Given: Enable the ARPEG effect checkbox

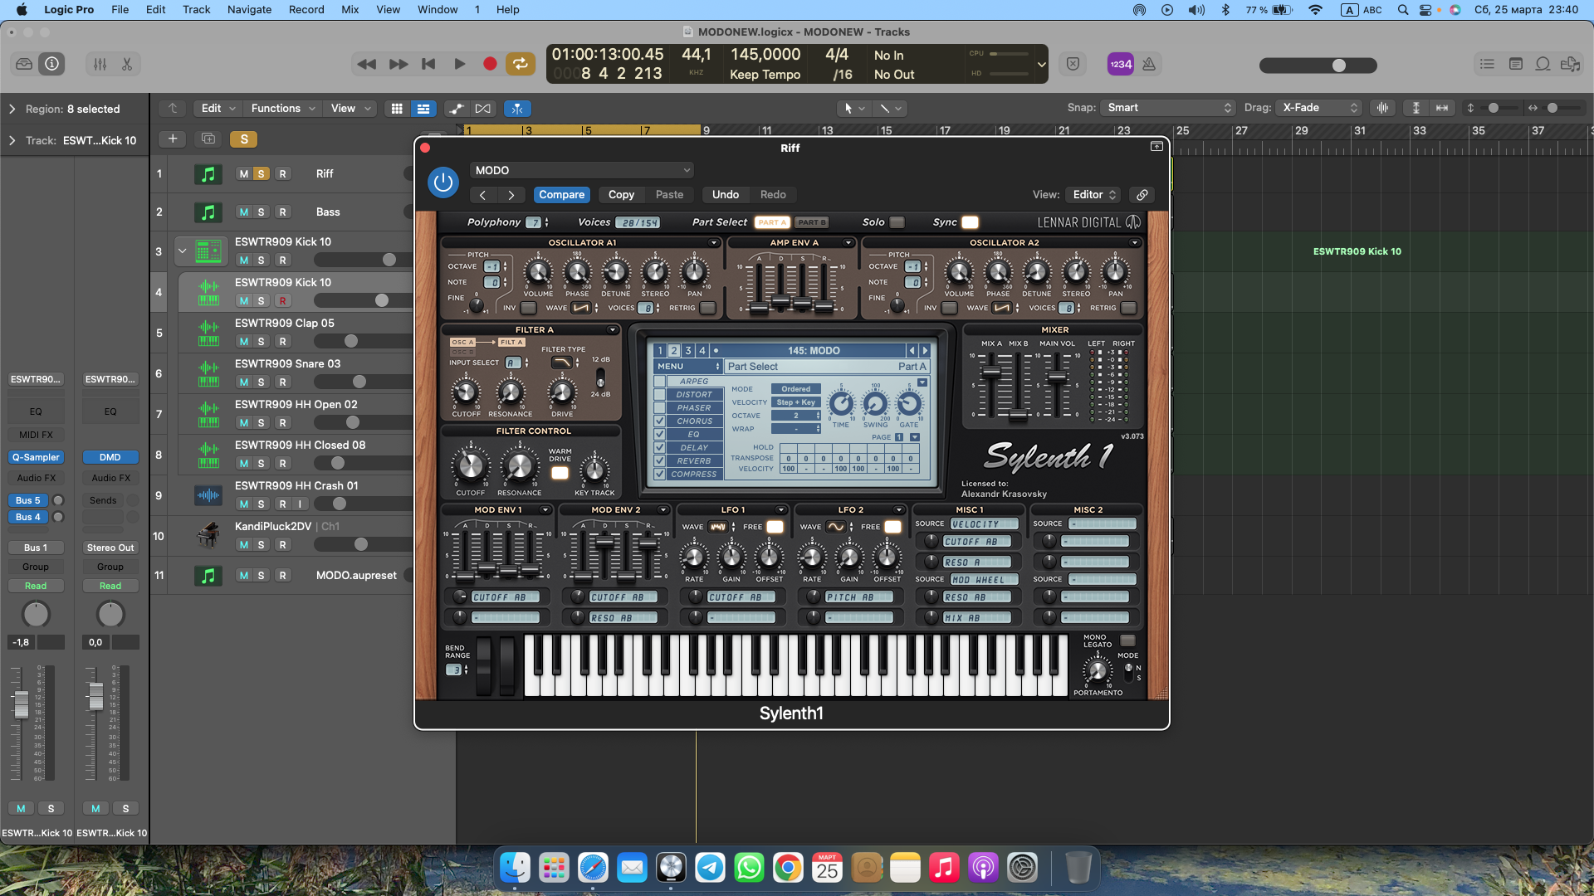Looking at the screenshot, I should 660,382.
